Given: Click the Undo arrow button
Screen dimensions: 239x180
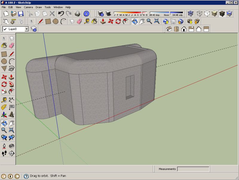Looking at the screenshot, I should (x=61, y=13).
